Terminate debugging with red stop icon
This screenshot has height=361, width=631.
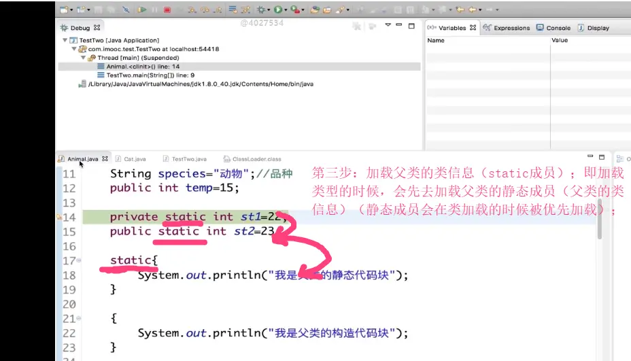click(x=167, y=10)
